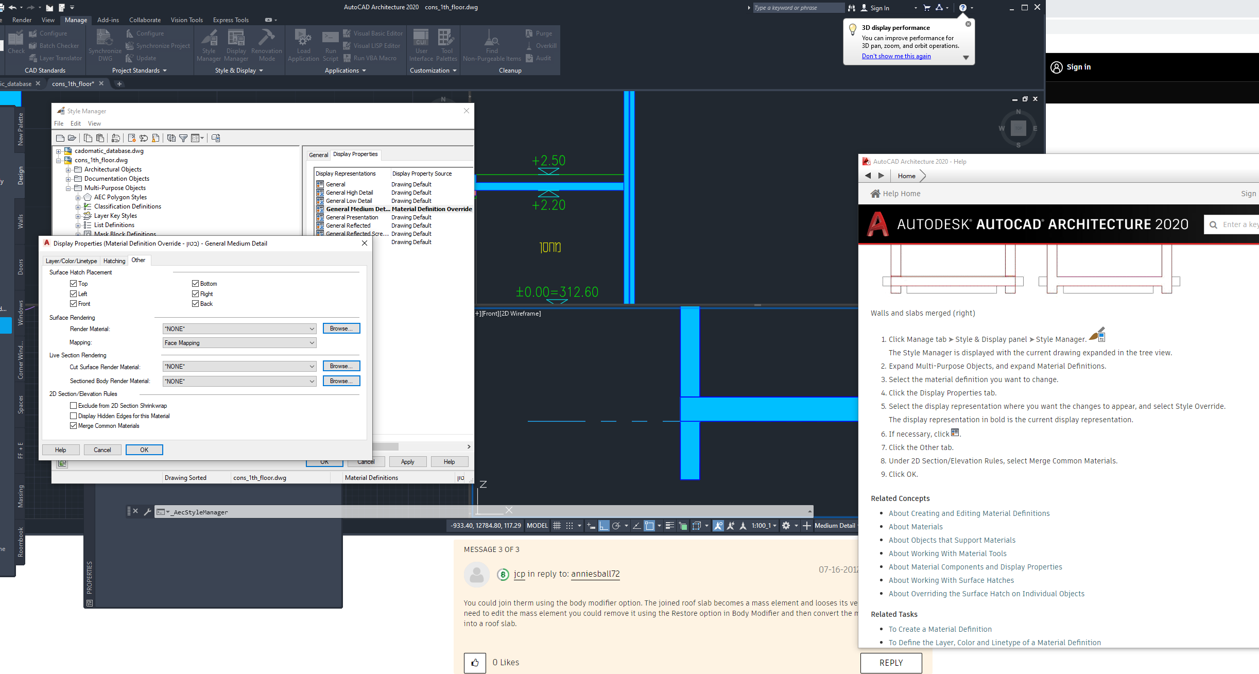This screenshot has width=1259, height=674.
Task: Enable Exclude from 2D Section Shrinkwrap
Action: (x=74, y=406)
